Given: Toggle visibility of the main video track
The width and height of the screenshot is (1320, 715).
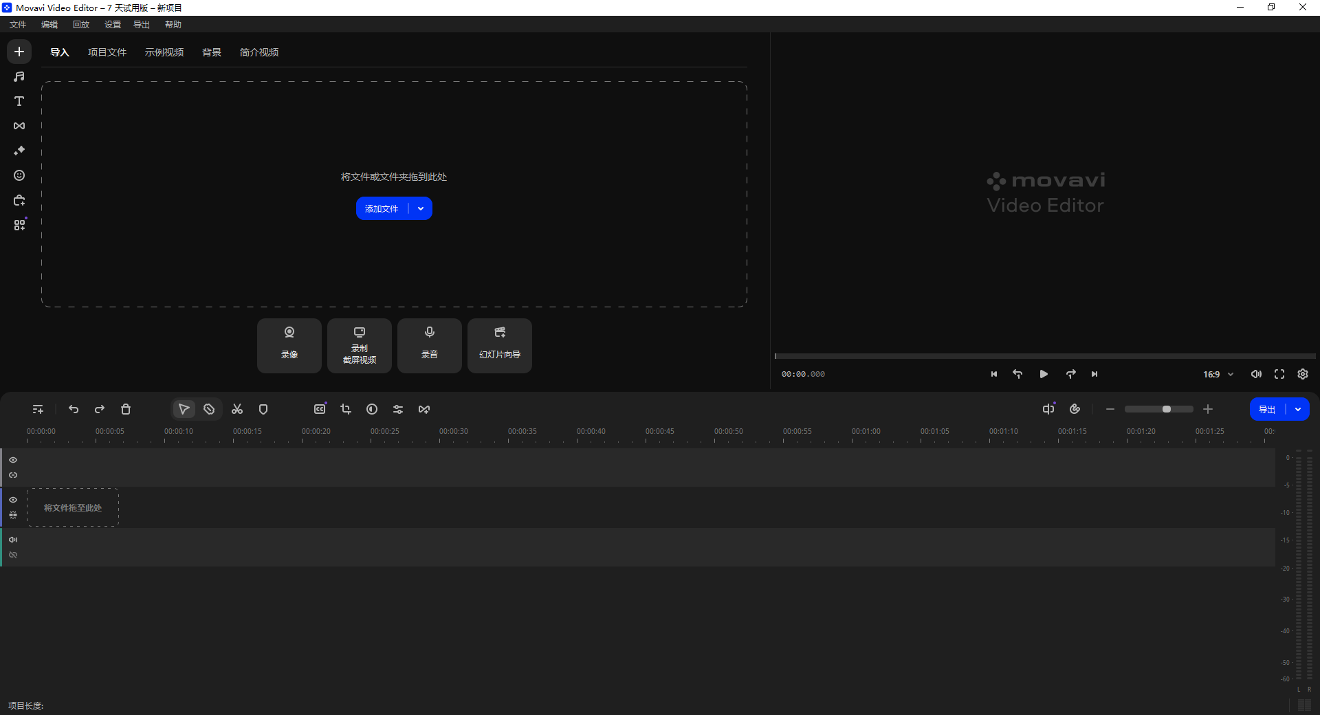Looking at the screenshot, I should pos(13,500).
